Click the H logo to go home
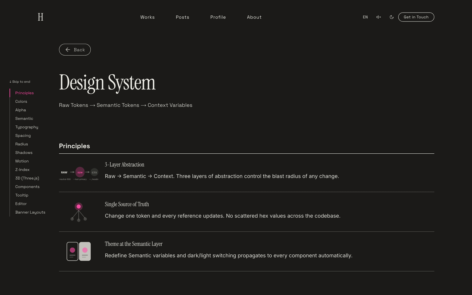 coord(41,17)
